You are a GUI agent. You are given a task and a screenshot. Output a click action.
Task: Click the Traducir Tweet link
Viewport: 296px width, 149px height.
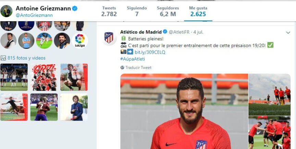click(x=138, y=67)
